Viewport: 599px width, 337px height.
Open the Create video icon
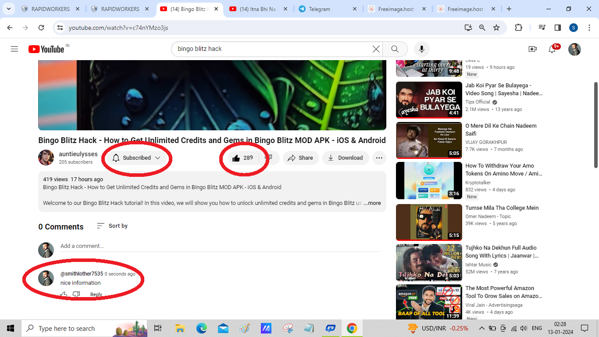532,49
